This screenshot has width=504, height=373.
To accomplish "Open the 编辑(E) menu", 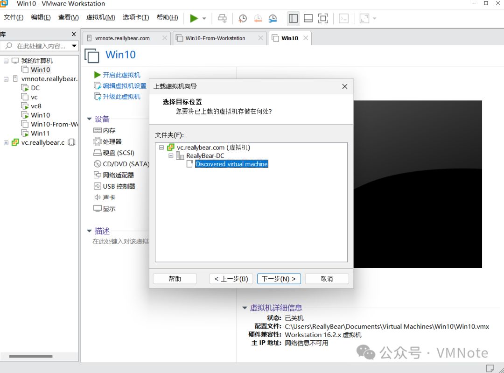I will (41, 17).
